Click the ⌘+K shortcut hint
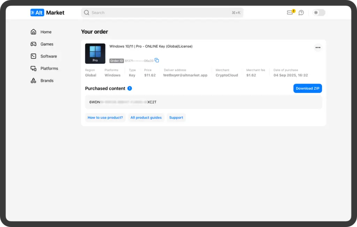 [x=236, y=13]
